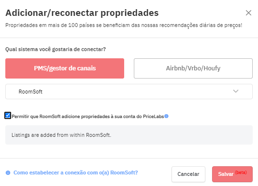Image resolution: width=258 pixels, height=186 pixels.
Task: Close the Adicionar/reconectar propriedades dialog
Action: pyautogui.click(x=248, y=13)
